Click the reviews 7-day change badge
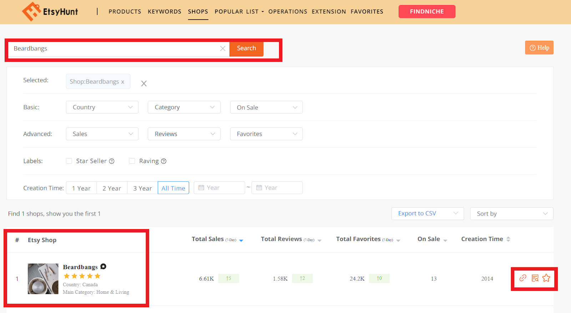 [x=302, y=278]
